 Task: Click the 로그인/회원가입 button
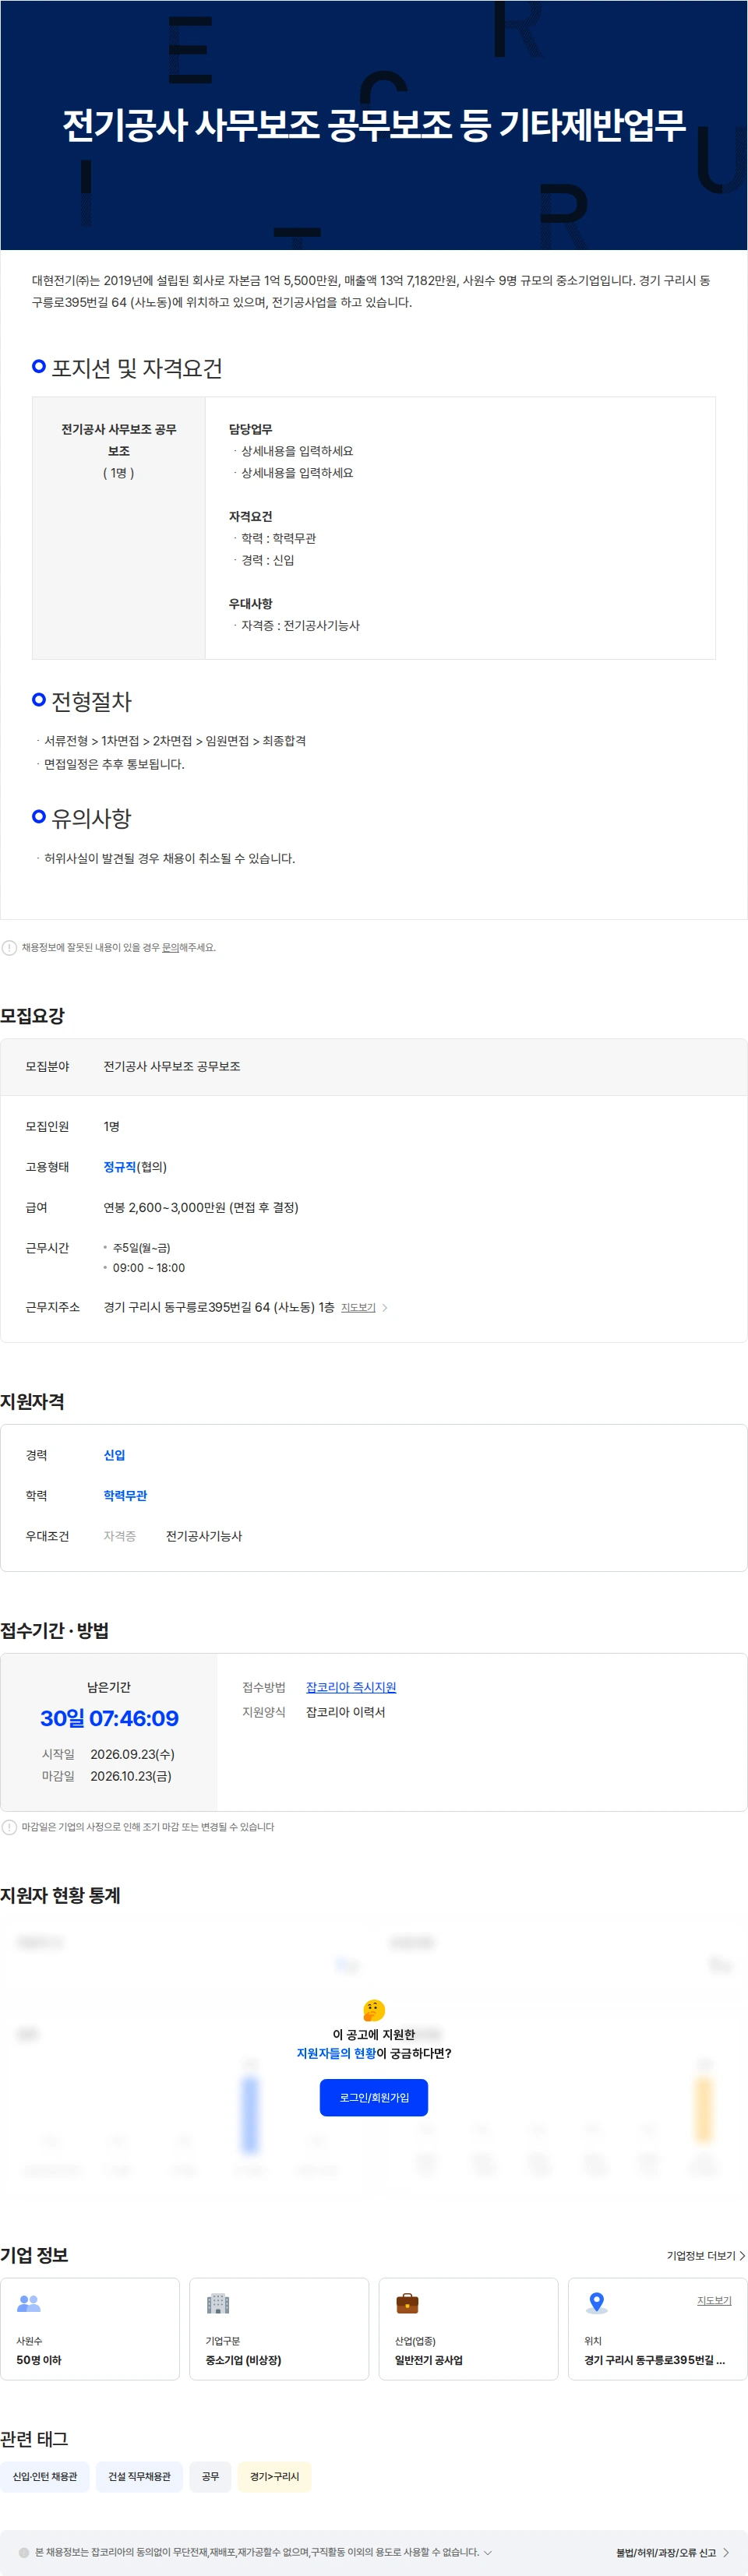[x=373, y=2097]
